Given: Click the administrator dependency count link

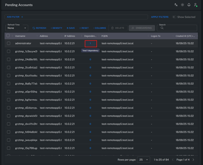Looking at the screenshot, I should [90, 43].
